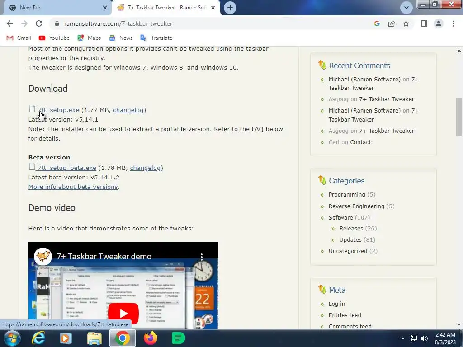Open the video title 7+ Taskbar Tweaker demo
Viewport: 463px width, 347px height.
(104, 257)
